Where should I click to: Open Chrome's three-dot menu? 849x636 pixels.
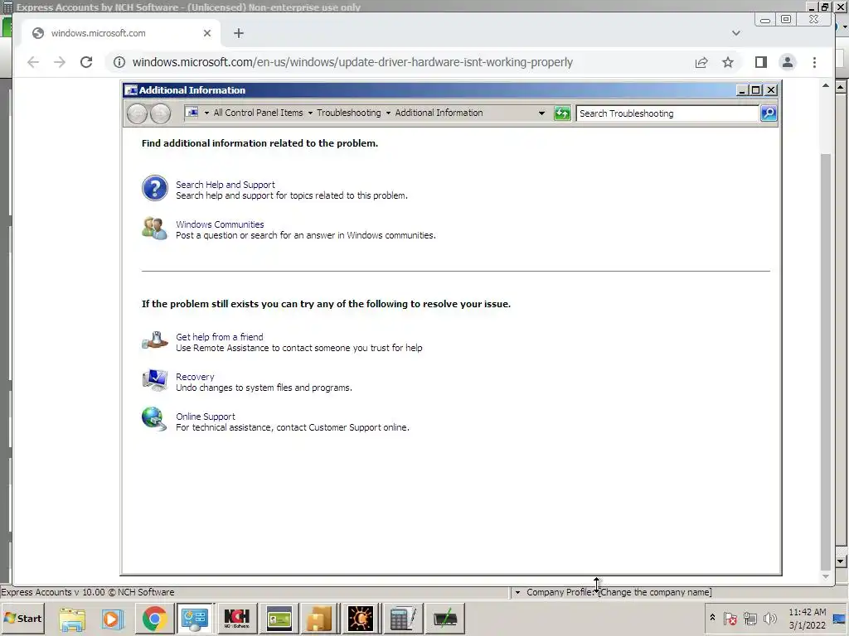[814, 62]
